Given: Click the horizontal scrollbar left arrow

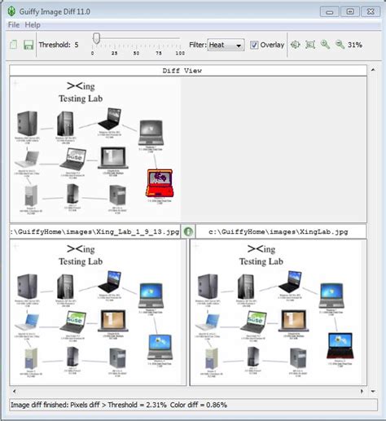Looking at the screenshot, I should point(15,391).
